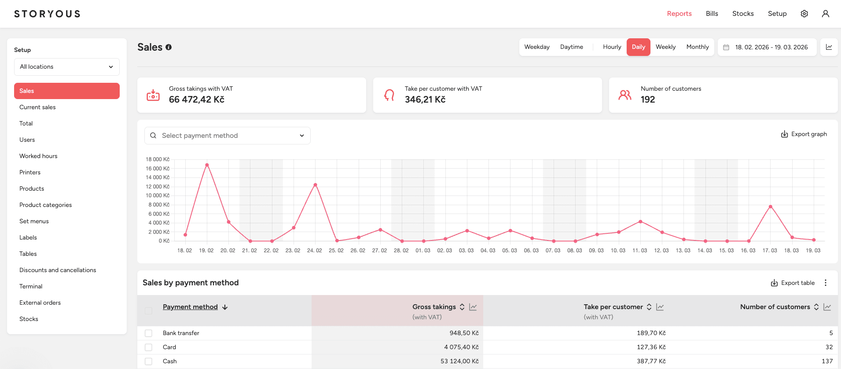
Task: Check the Card row checkbox
Action: (148, 347)
